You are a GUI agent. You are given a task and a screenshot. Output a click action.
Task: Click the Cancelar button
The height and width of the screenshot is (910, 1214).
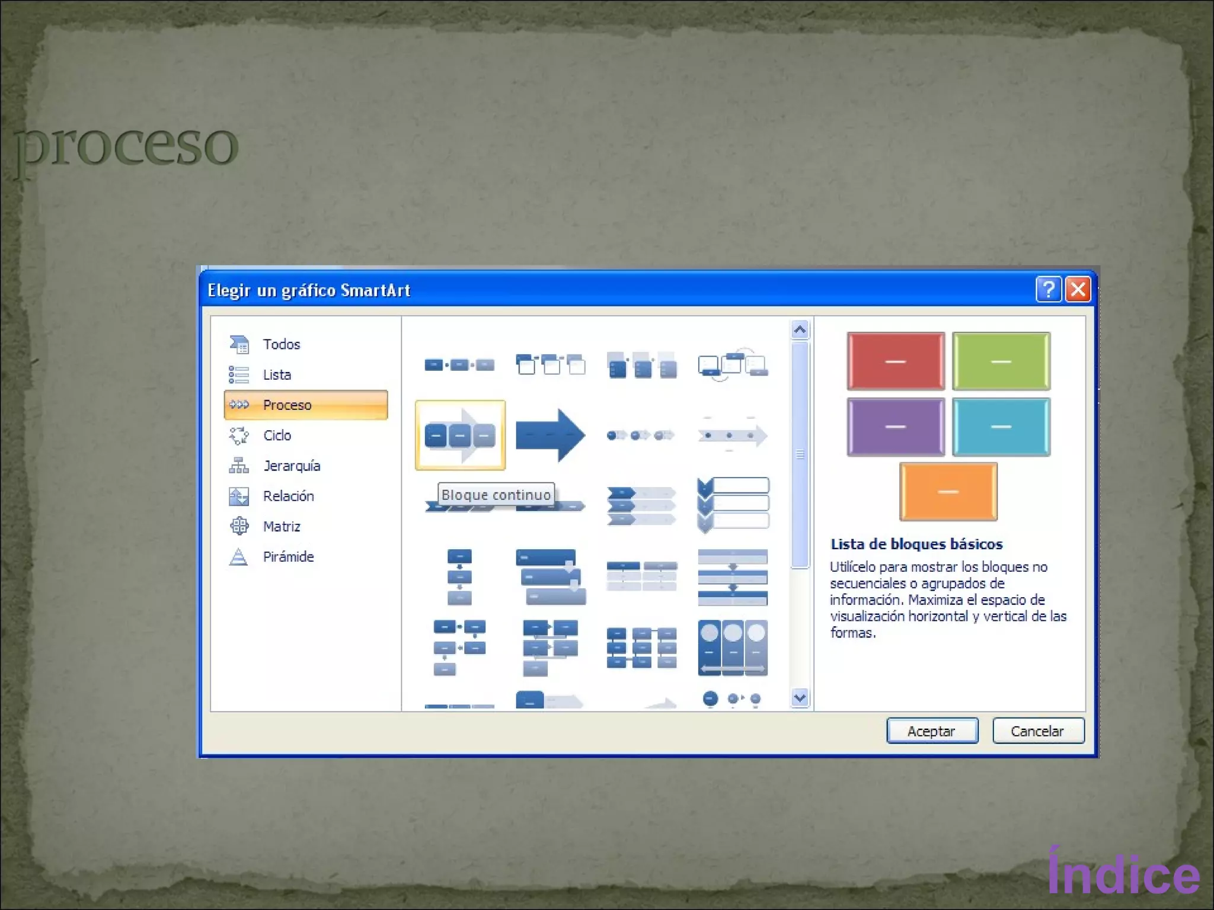[1038, 731]
